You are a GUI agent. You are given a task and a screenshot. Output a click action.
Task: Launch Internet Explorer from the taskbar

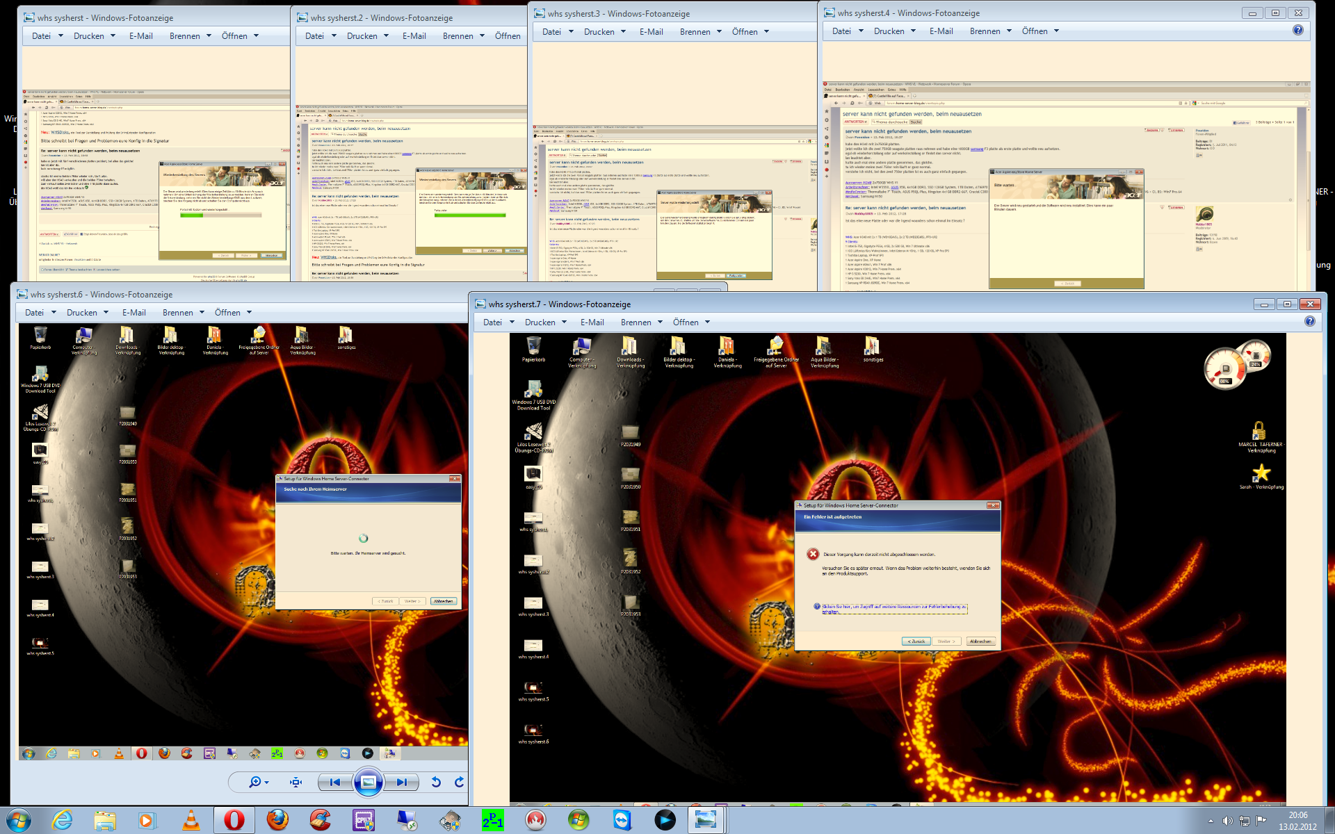click(63, 821)
